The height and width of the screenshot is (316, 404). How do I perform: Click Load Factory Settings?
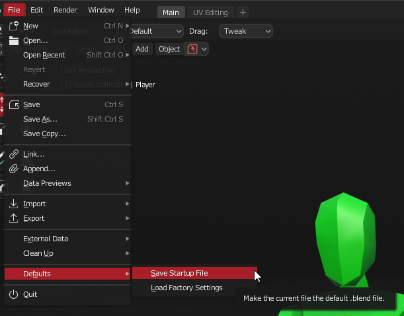194,288
